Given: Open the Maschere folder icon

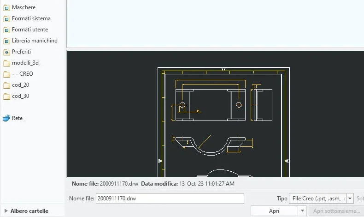Looking at the screenshot, I should click(6, 8).
